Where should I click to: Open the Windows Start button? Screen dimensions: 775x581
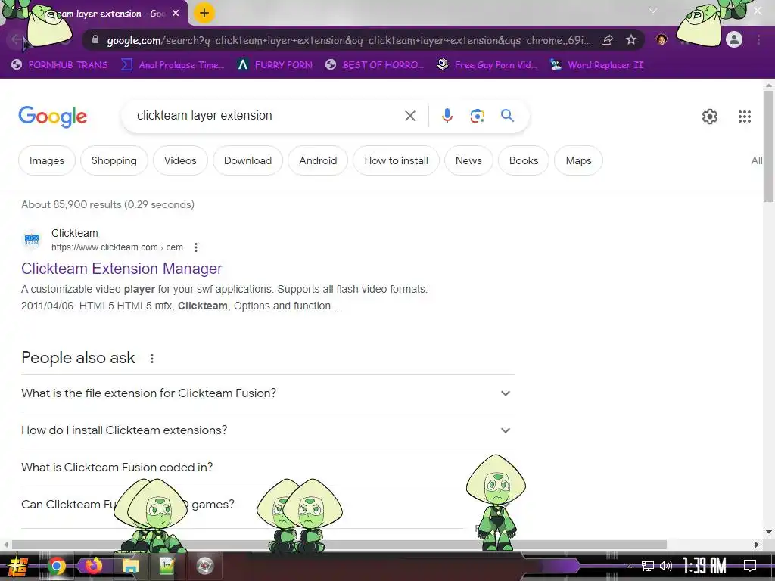(x=18, y=566)
